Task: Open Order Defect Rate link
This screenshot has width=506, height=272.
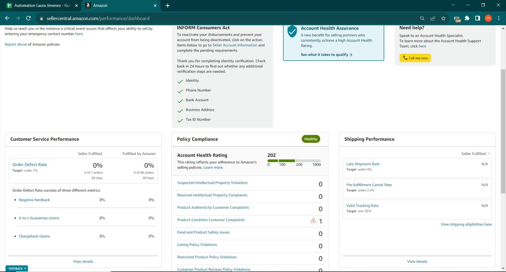Action: coord(30,164)
